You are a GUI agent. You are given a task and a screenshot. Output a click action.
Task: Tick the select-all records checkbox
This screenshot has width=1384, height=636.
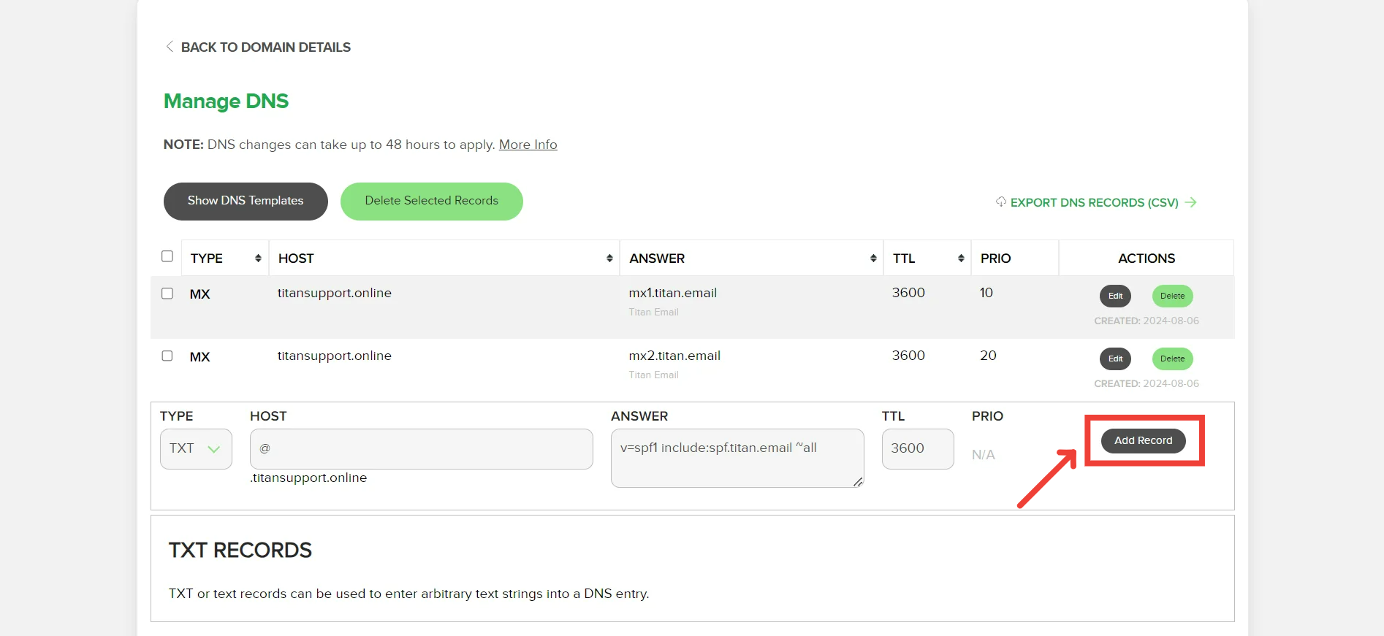pyautogui.click(x=167, y=256)
